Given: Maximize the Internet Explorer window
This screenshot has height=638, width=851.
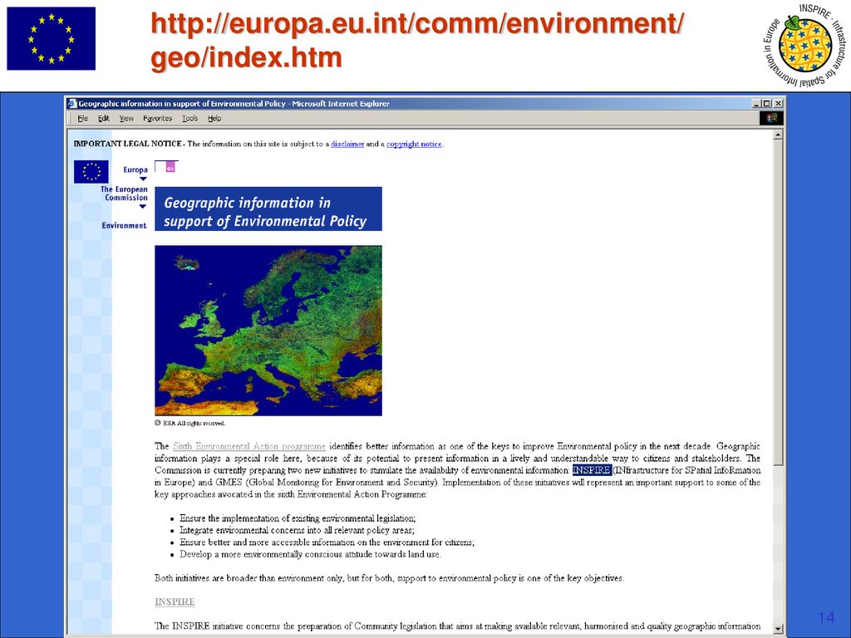Looking at the screenshot, I should click(765, 104).
